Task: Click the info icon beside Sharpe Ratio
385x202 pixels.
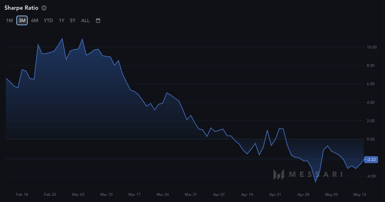Action: (x=44, y=8)
